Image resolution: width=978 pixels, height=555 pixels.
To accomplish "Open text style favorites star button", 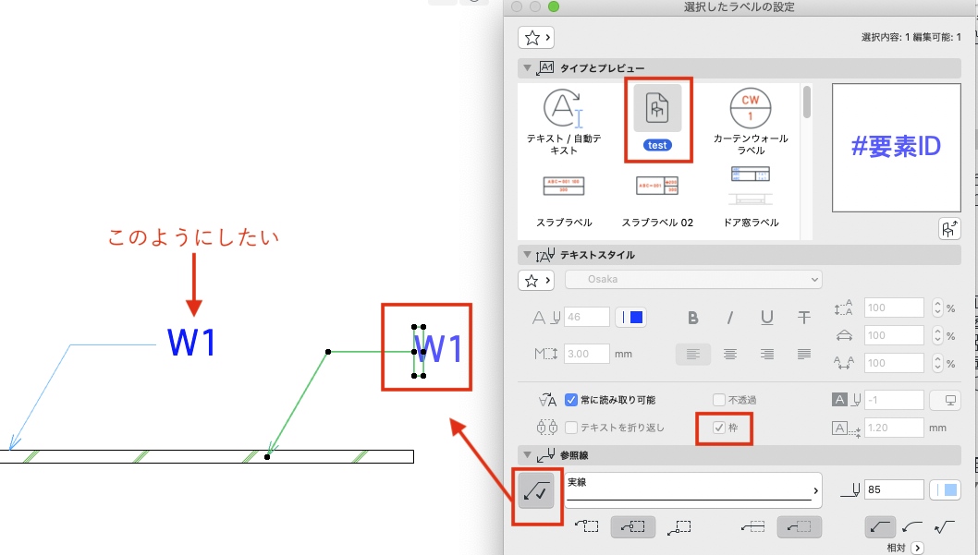I will tap(536, 281).
